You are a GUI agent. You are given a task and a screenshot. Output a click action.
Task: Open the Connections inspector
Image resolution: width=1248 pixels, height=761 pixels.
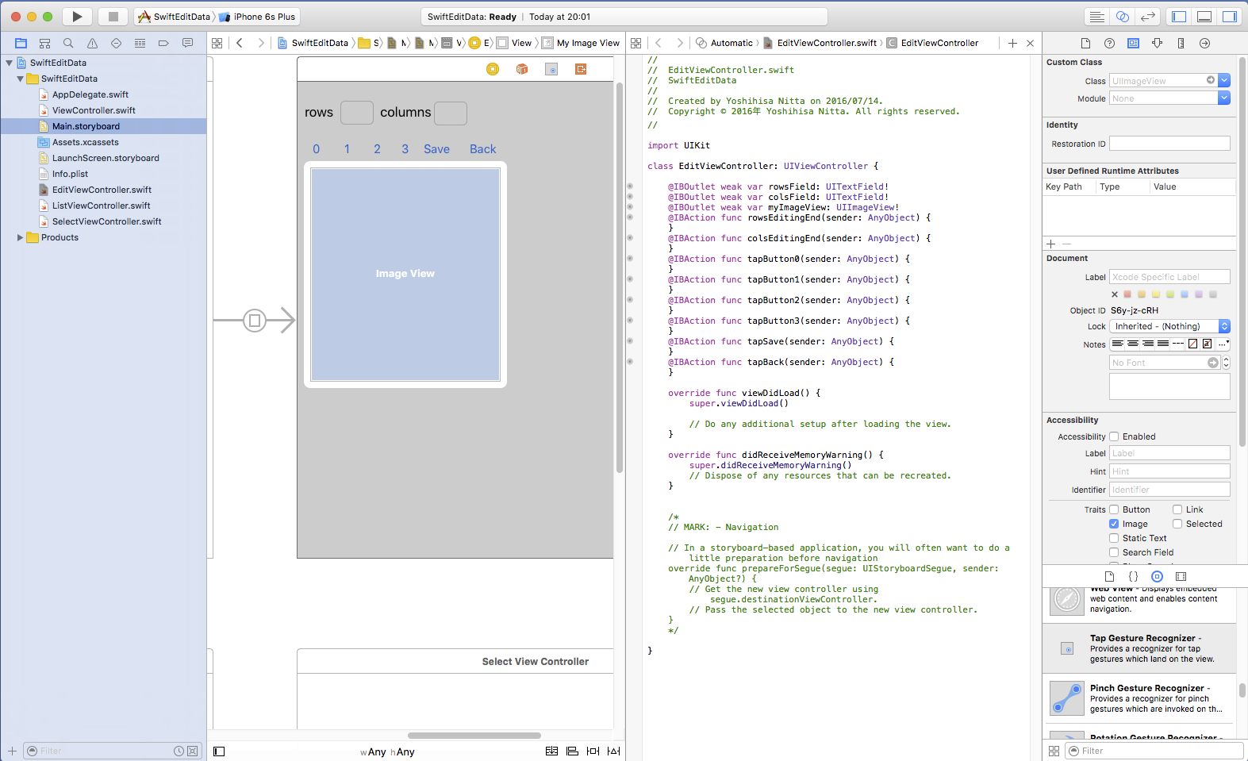1204,44
